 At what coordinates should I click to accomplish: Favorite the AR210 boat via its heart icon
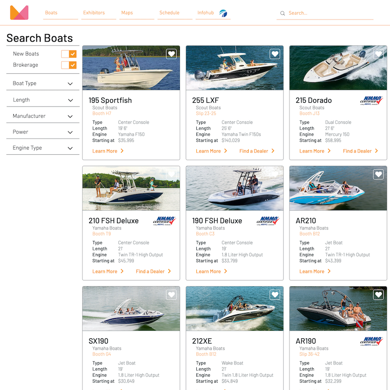pyautogui.click(x=378, y=174)
